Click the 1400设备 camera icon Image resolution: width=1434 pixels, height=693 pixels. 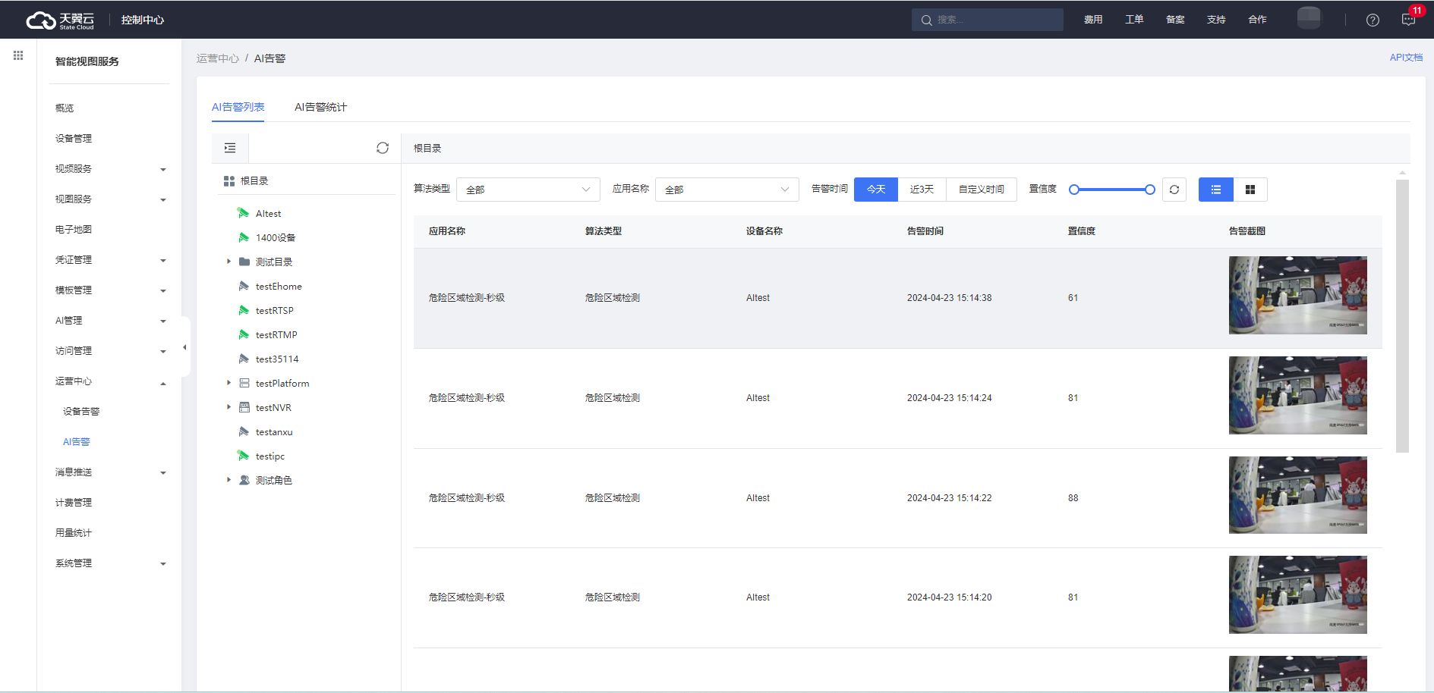[244, 237]
